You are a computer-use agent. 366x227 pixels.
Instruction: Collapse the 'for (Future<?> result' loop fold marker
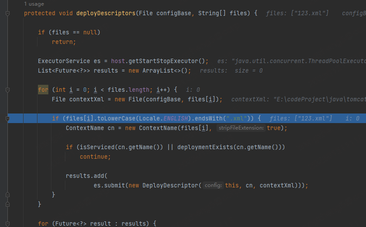click(7, 224)
